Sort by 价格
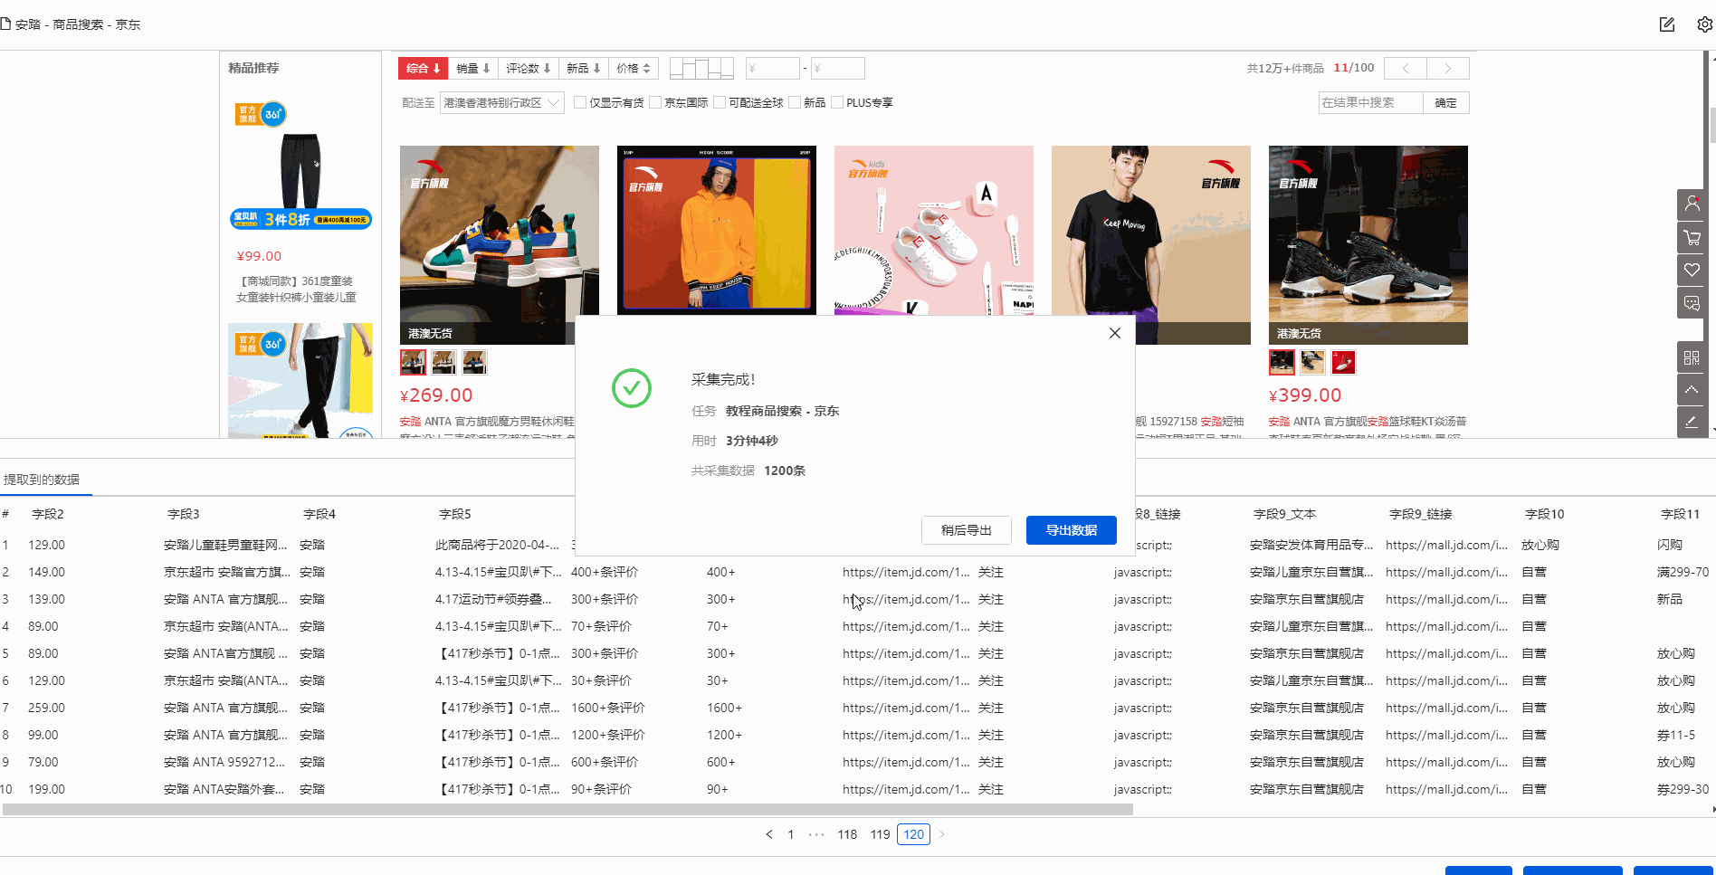 click(634, 68)
